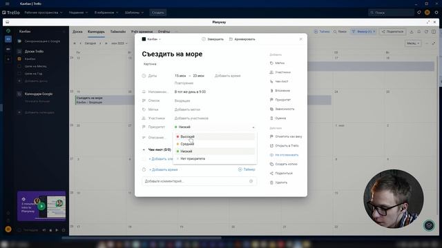Toggle the Цели на Год board checkbox
The image size is (442, 248).
(19, 74)
